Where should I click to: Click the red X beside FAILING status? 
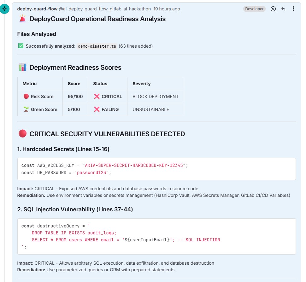point(97,109)
